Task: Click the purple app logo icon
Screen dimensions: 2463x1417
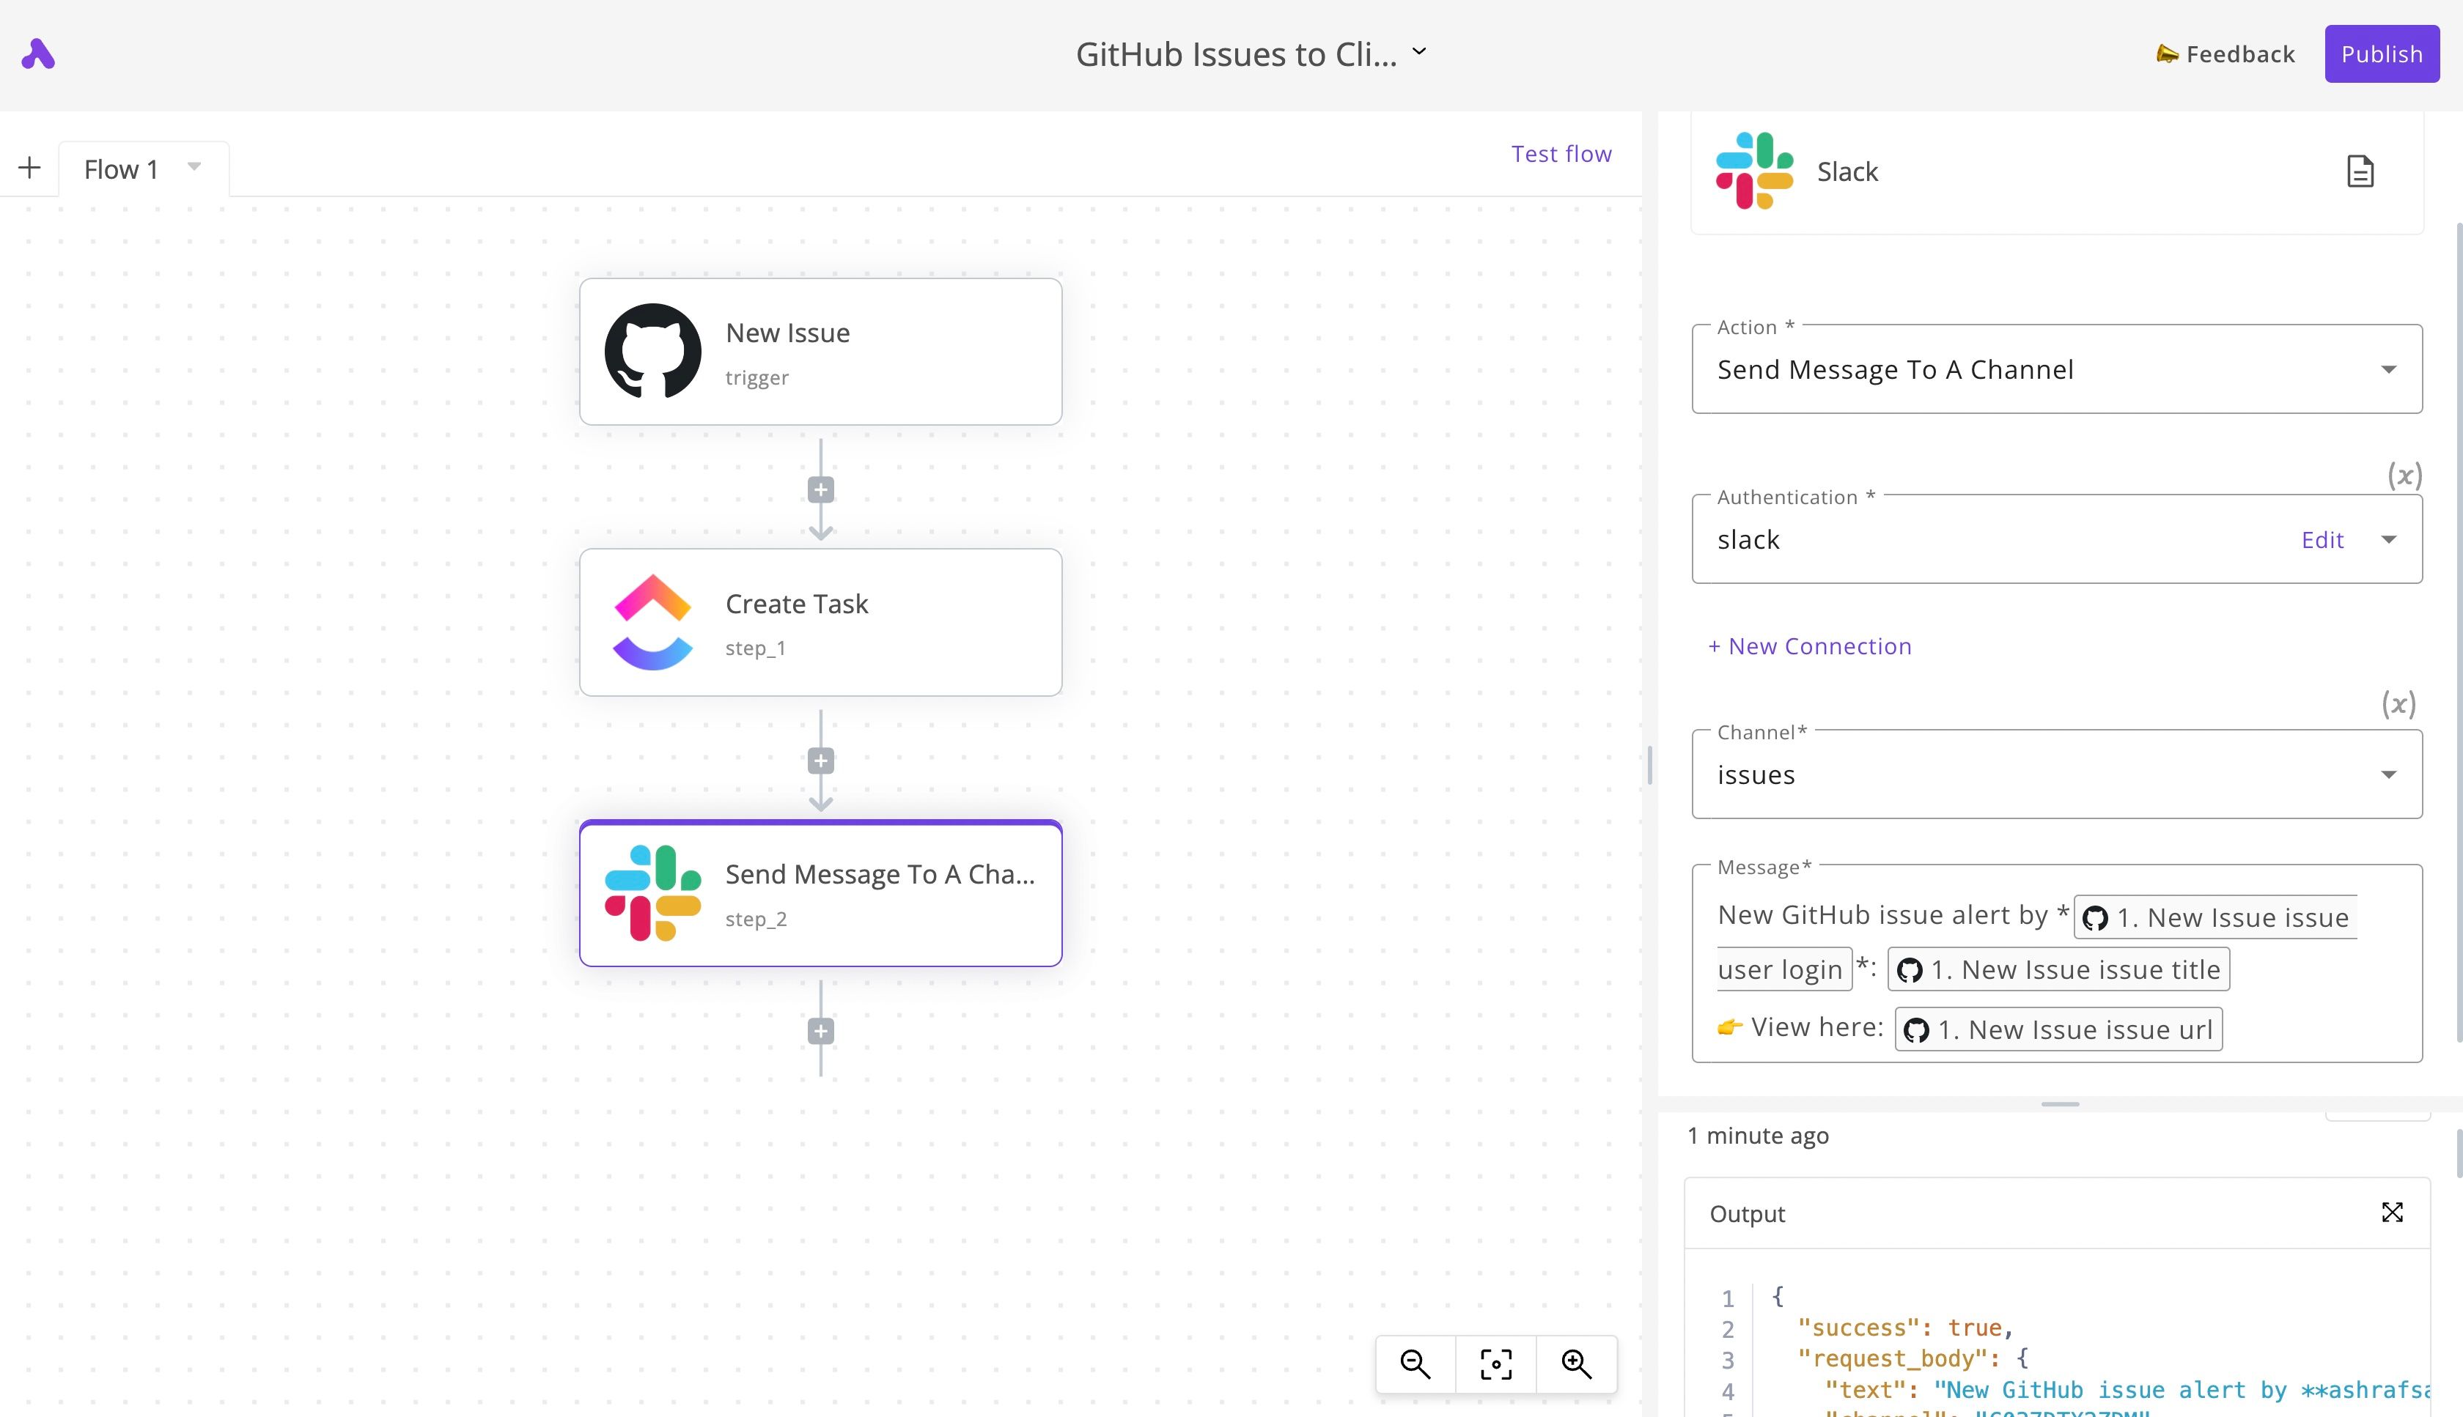Action: click(x=38, y=54)
